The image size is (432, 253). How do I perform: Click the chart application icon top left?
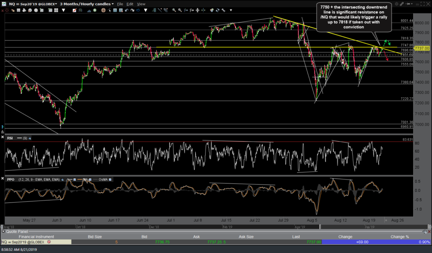tap(4, 4)
